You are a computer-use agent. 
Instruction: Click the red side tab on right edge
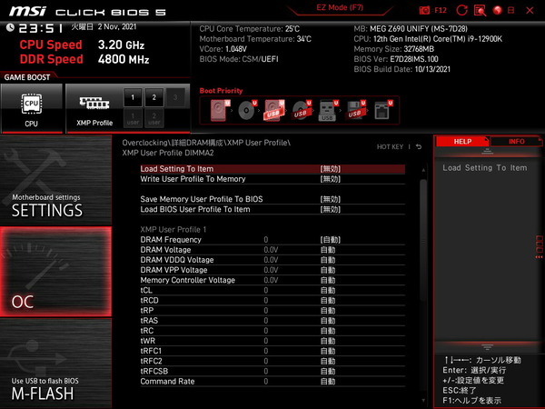[540, 246]
